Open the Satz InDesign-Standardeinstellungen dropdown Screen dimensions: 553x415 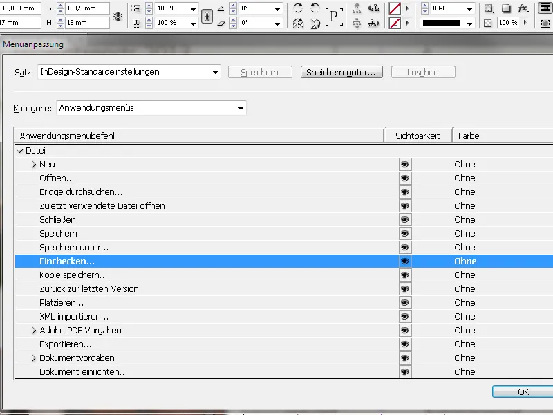(129, 72)
